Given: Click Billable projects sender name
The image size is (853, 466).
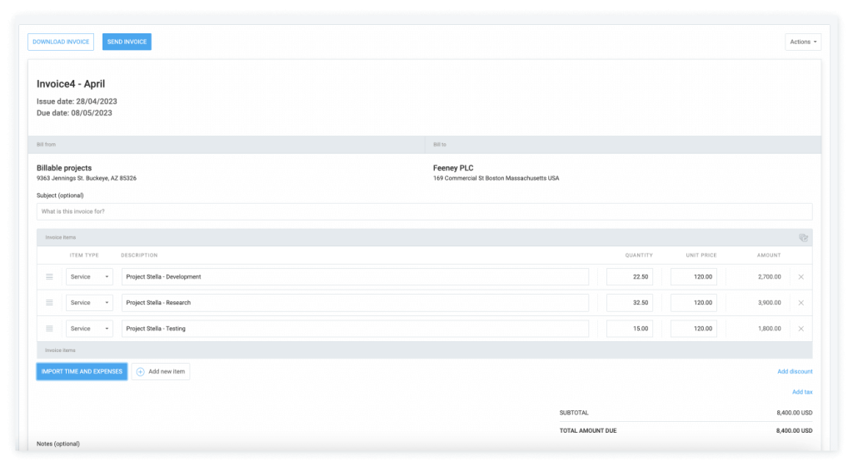Looking at the screenshot, I should coord(64,168).
